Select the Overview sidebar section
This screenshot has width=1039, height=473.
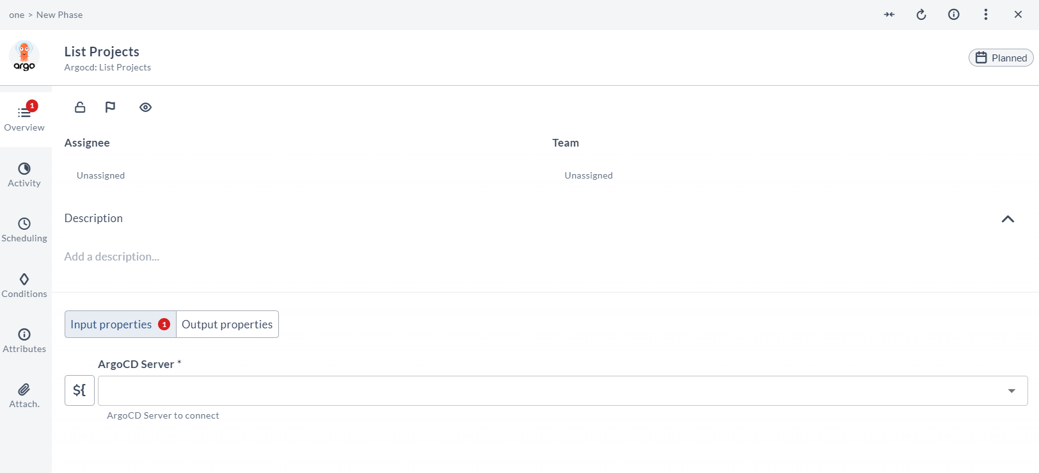tap(24, 119)
